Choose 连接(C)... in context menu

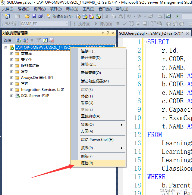98,51
